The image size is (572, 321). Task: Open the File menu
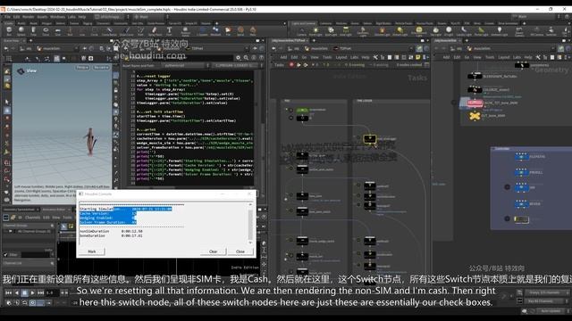click(7, 17)
